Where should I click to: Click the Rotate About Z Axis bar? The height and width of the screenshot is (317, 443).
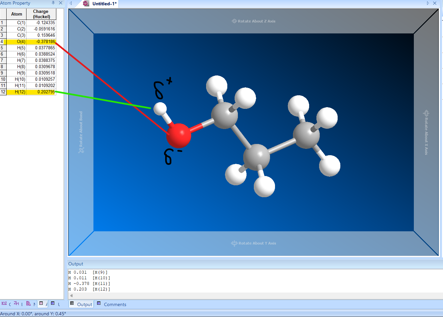(x=253, y=21)
